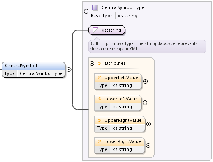This screenshot has height=162, width=213.
Task: Click the @ icon of UpperLeftValue
Action: (x=100, y=78)
